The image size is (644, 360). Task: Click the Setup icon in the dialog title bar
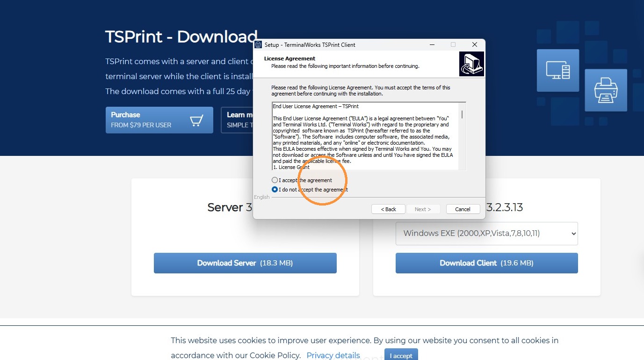[x=258, y=44]
